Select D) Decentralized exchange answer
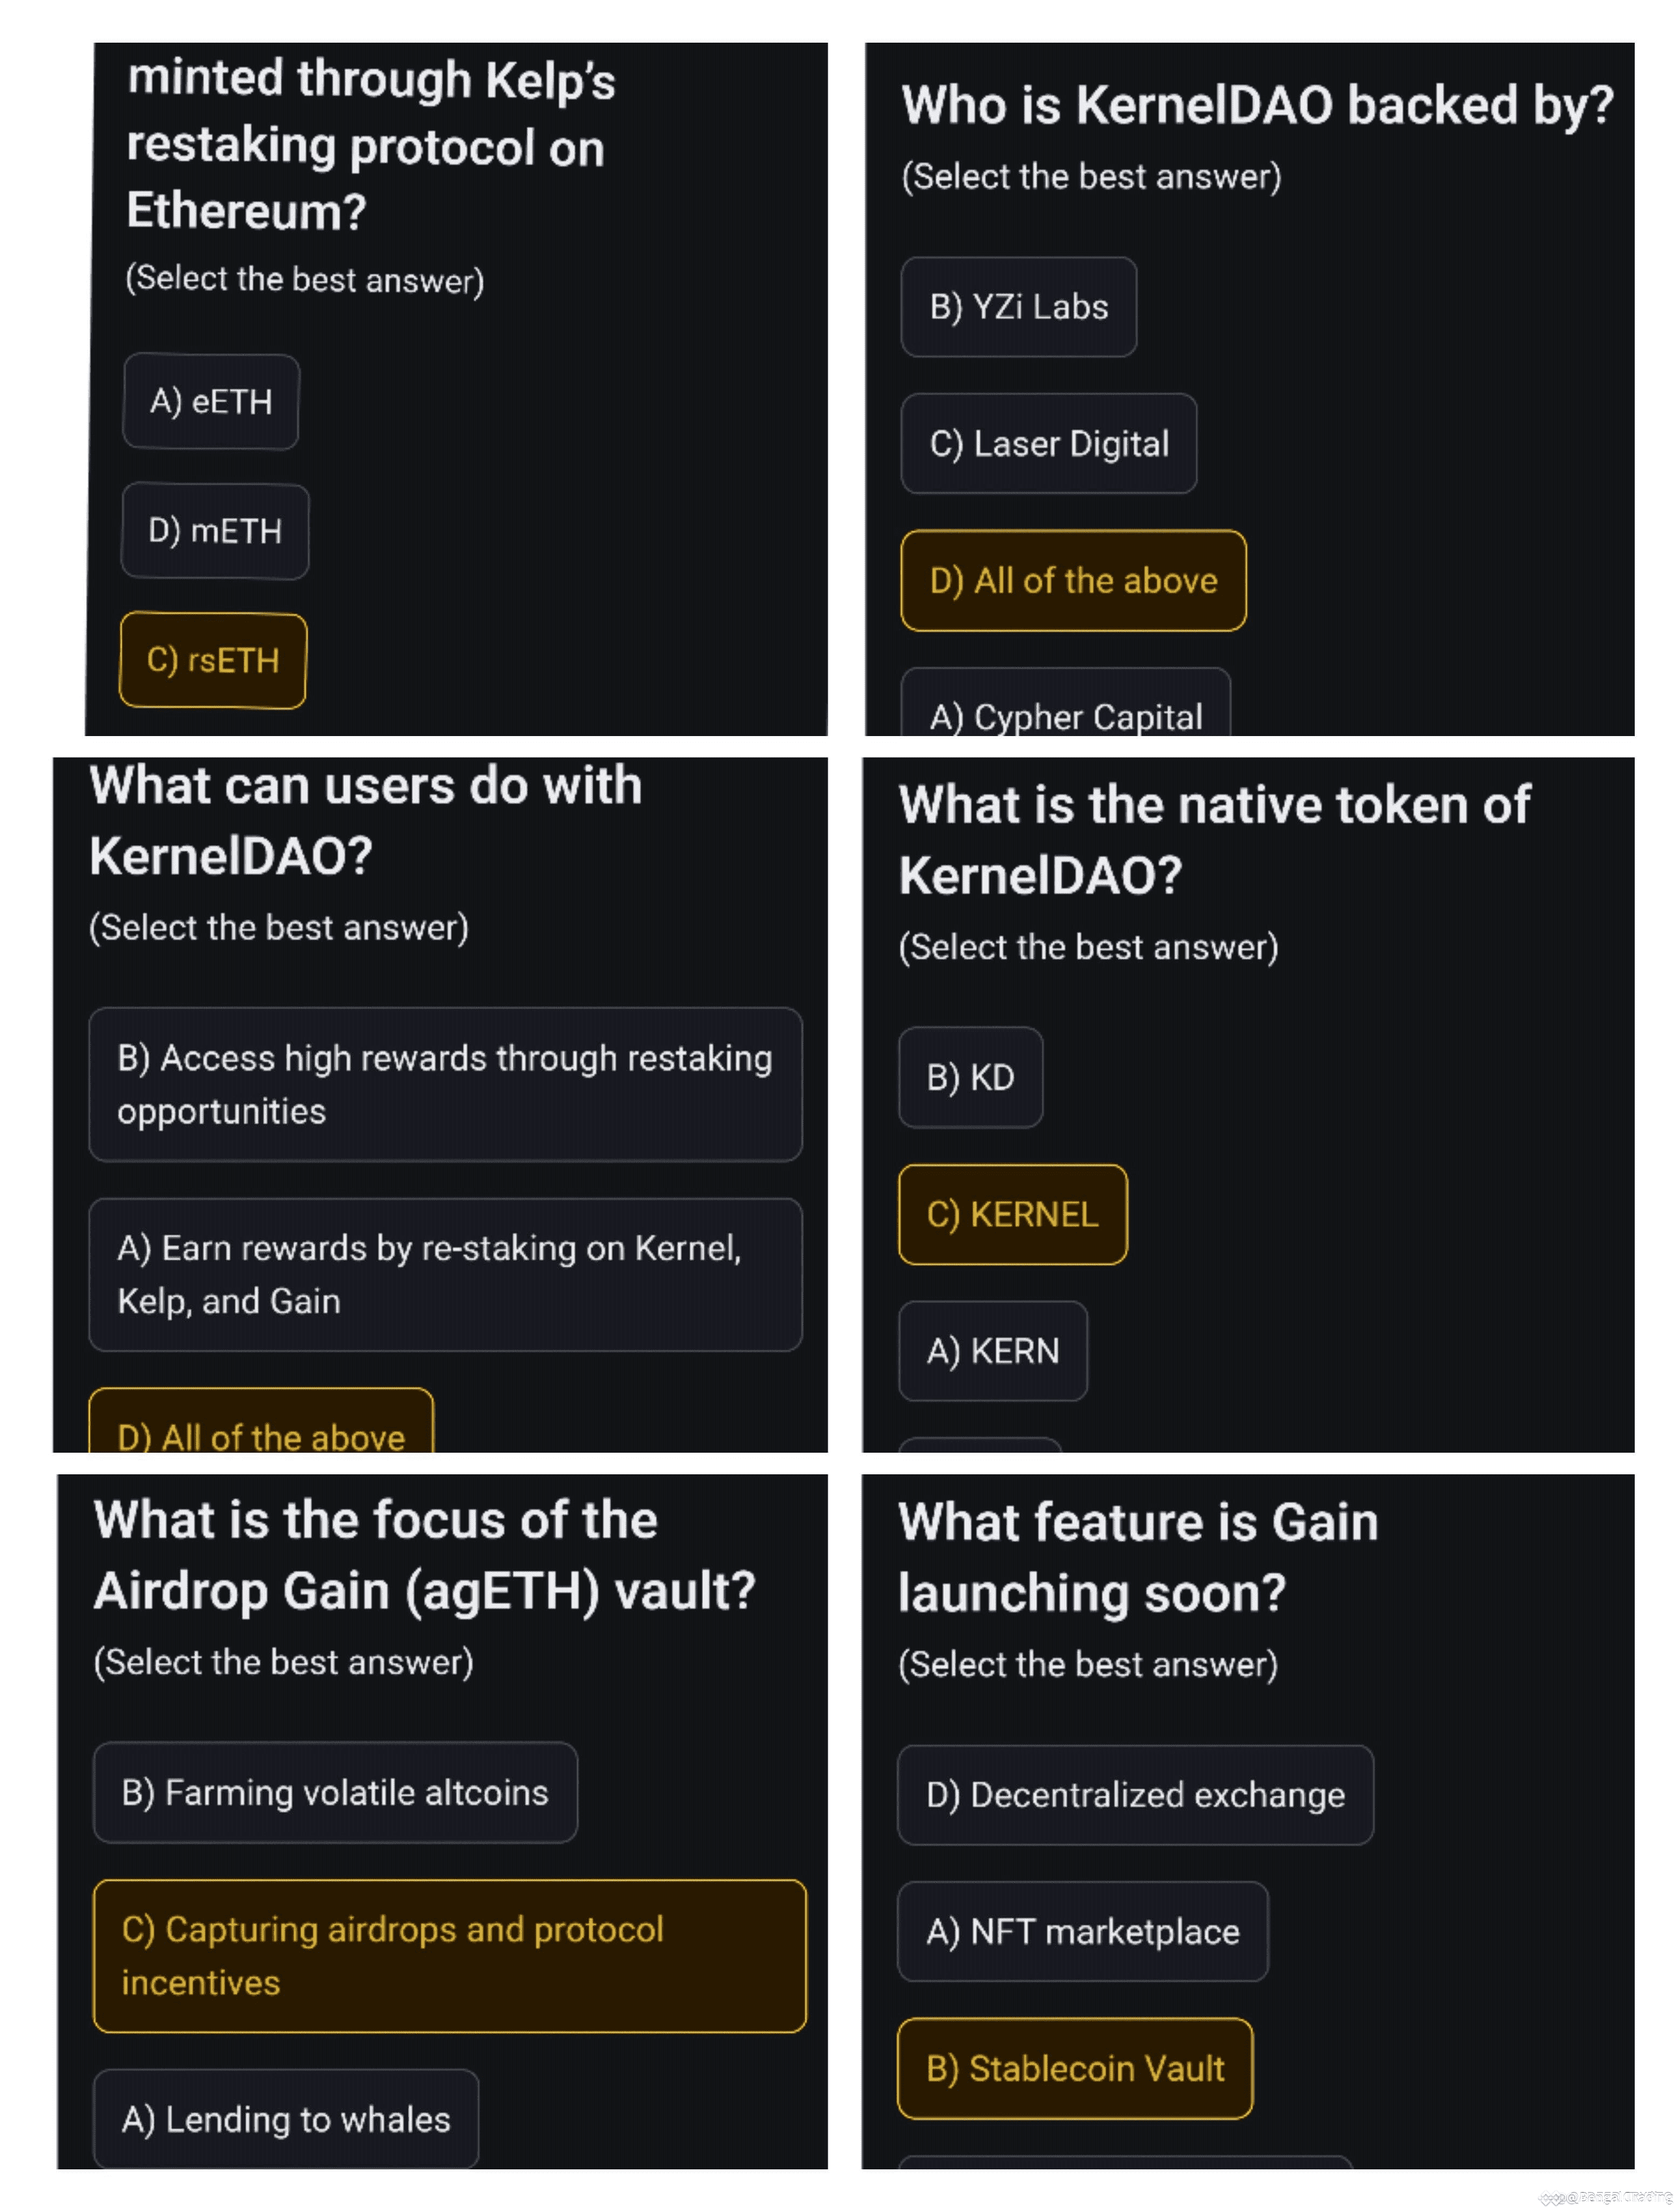The height and width of the screenshot is (2212, 1677). [1135, 1795]
